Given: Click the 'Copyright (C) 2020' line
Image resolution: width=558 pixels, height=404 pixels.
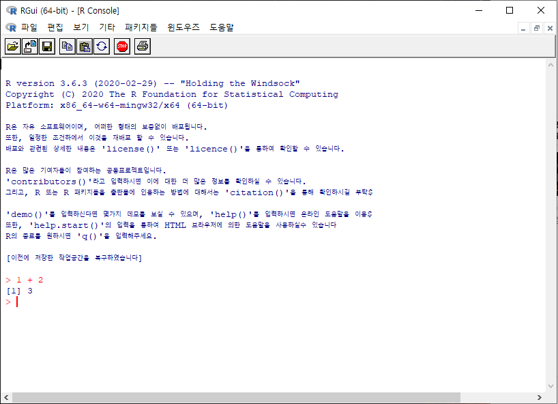Looking at the screenshot, I should [x=172, y=94].
